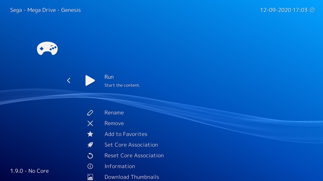Click the circular reset arrow icon
323x181 pixels.
tap(90, 156)
